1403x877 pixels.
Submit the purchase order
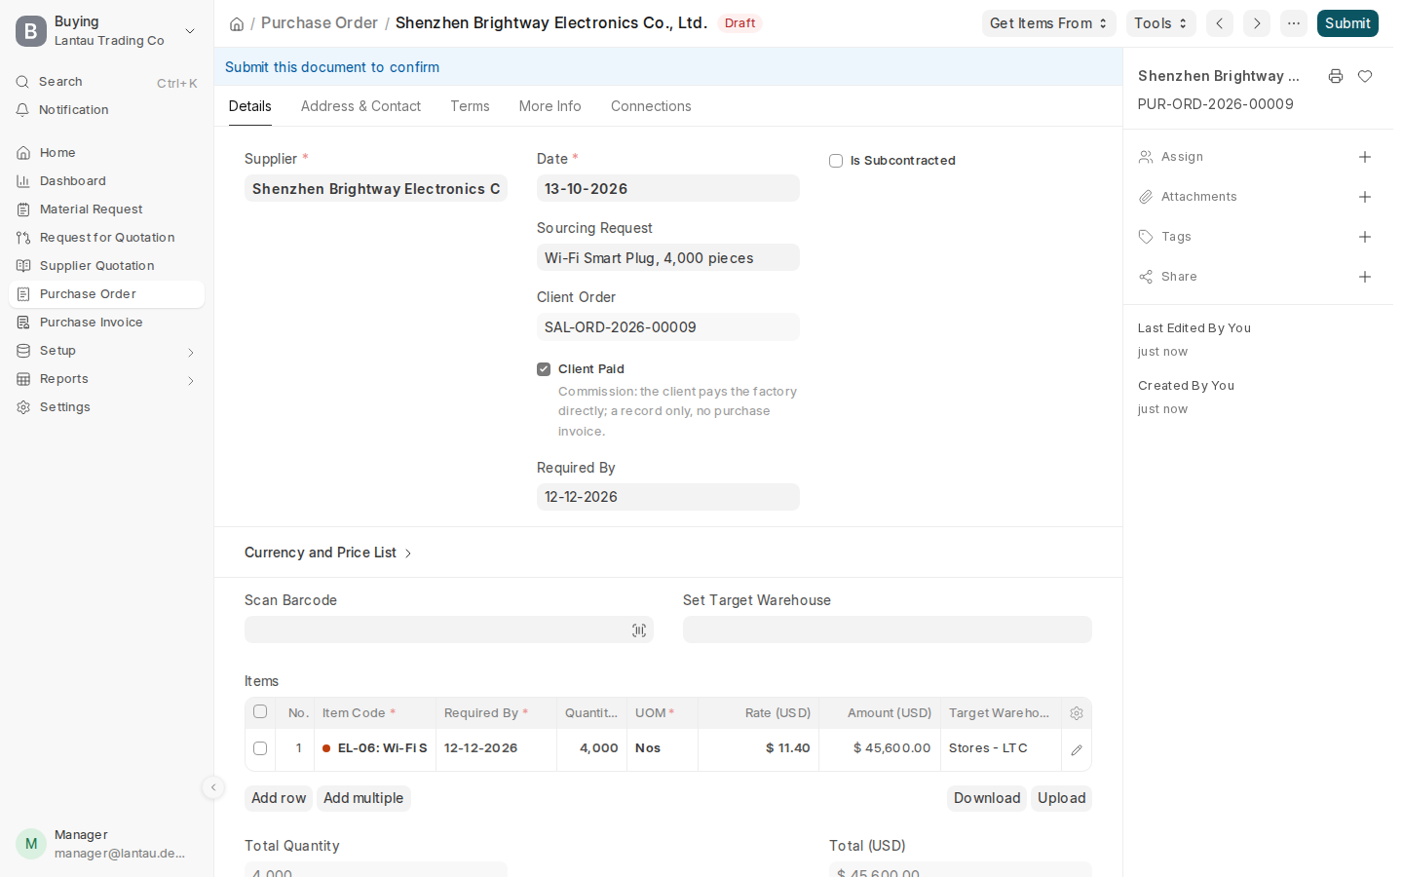pyautogui.click(x=1347, y=23)
